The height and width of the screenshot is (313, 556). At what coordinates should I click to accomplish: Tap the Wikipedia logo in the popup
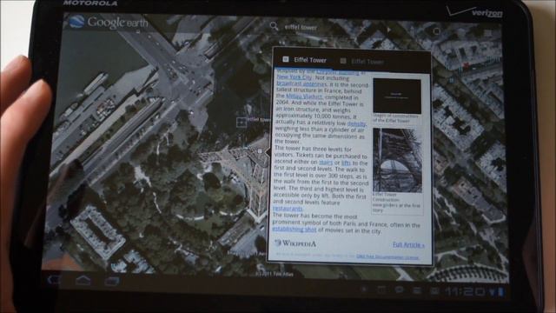[295, 243]
